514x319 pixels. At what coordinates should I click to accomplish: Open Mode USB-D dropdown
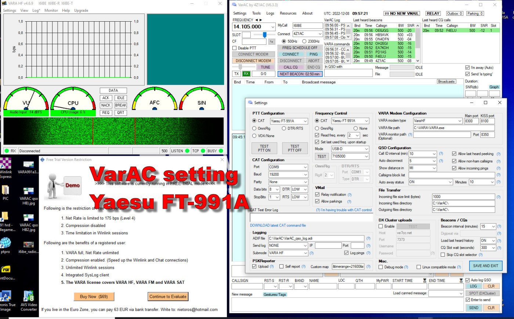click(x=350, y=149)
